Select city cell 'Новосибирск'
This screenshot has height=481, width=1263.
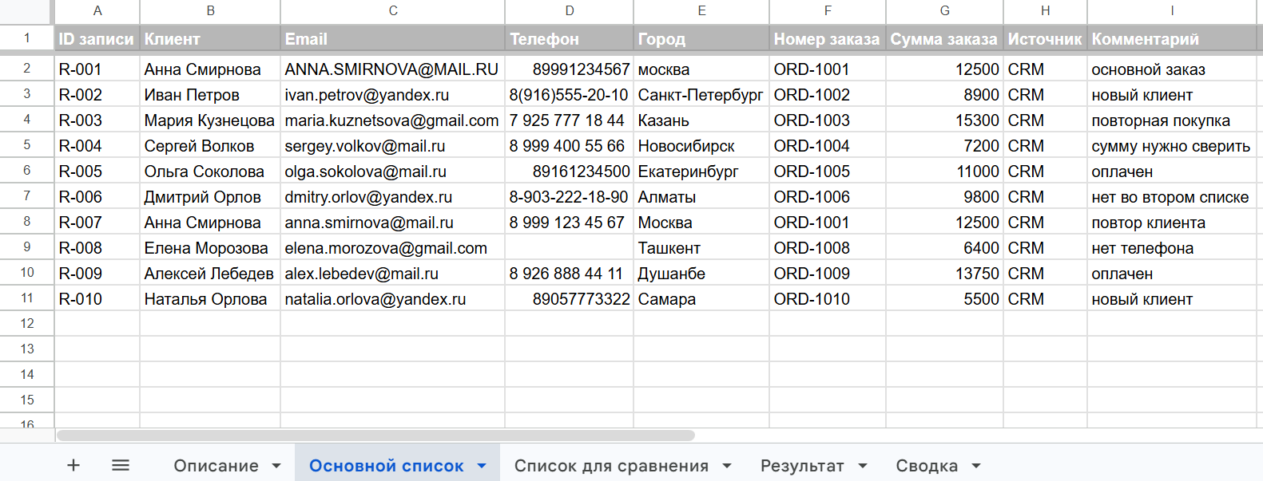pos(701,146)
